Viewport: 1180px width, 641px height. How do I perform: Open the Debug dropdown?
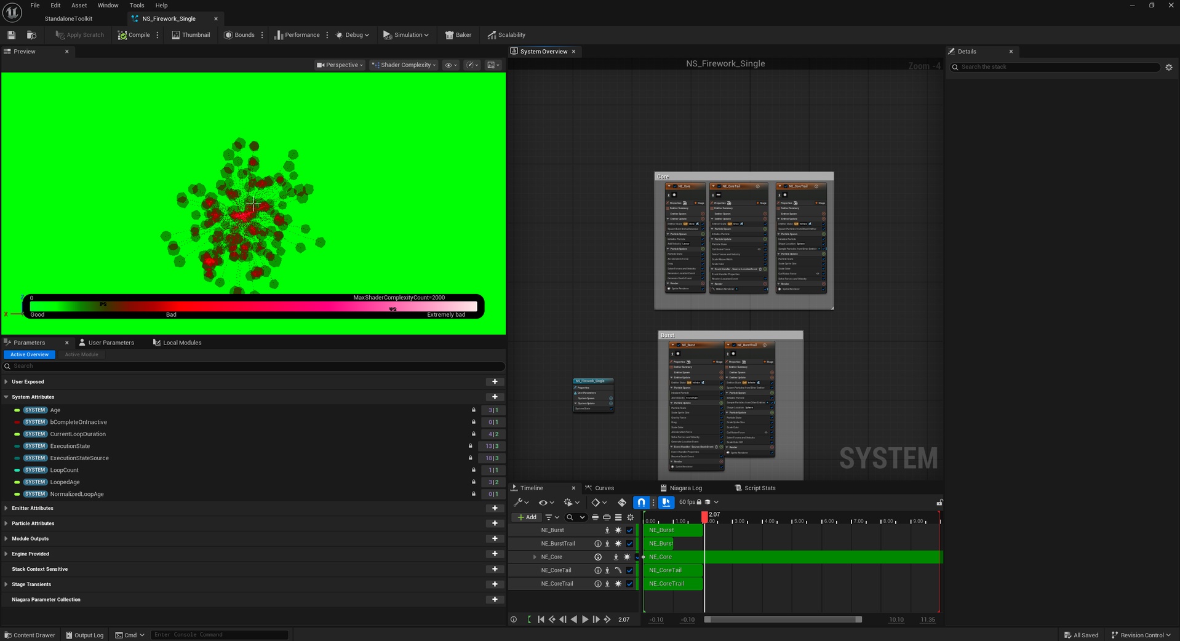[x=353, y=35]
